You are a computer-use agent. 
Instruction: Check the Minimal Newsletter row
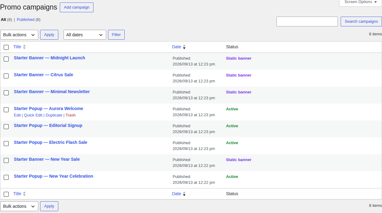[6, 93]
